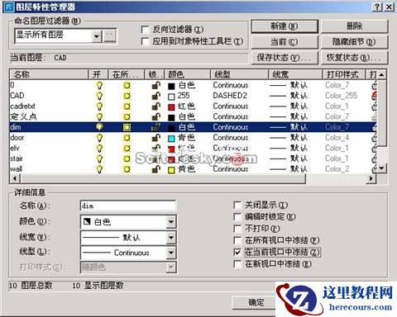The image size is (397, 317).
Task: Click the 隐藏细节 button
Action: pos(354,42)
